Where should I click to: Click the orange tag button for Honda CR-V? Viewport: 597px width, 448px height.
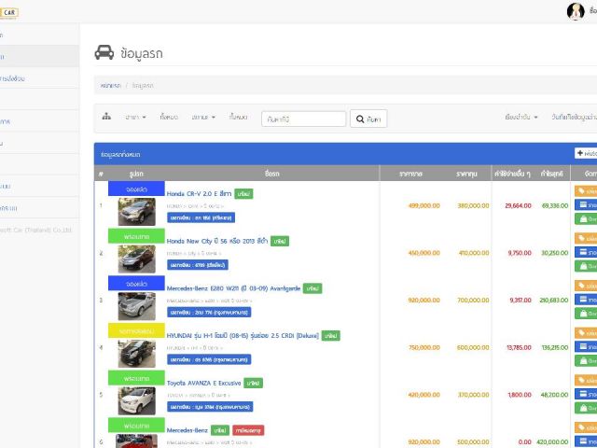[x=586, y=190]
